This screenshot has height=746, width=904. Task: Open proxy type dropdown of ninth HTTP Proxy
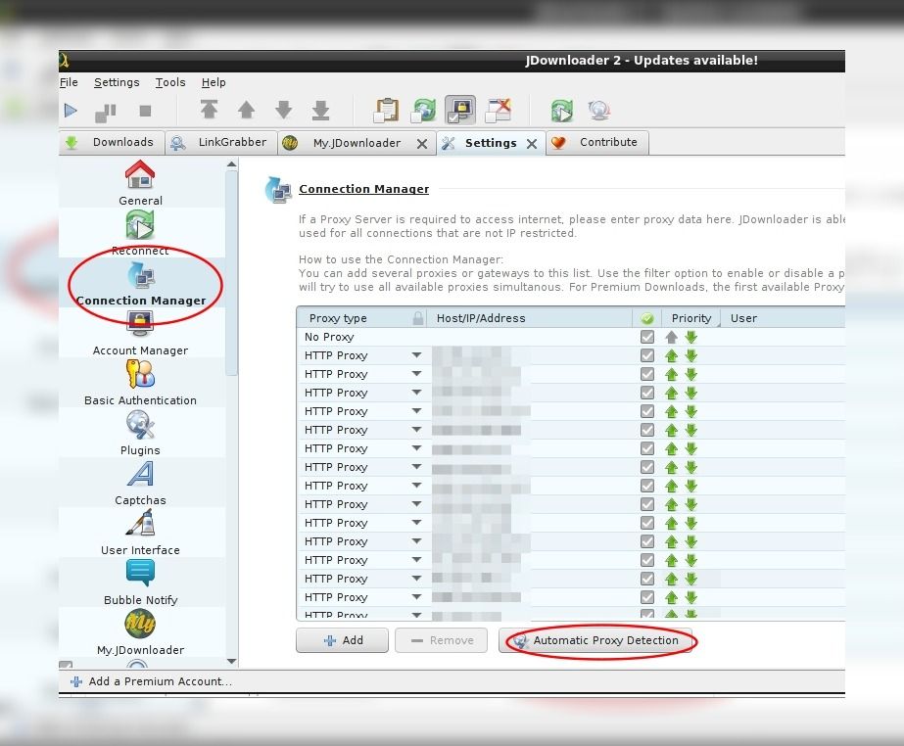pos(417,504)
